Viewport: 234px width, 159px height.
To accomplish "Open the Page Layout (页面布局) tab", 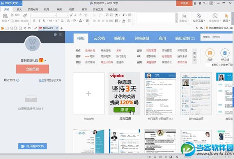I will [33, 9].
